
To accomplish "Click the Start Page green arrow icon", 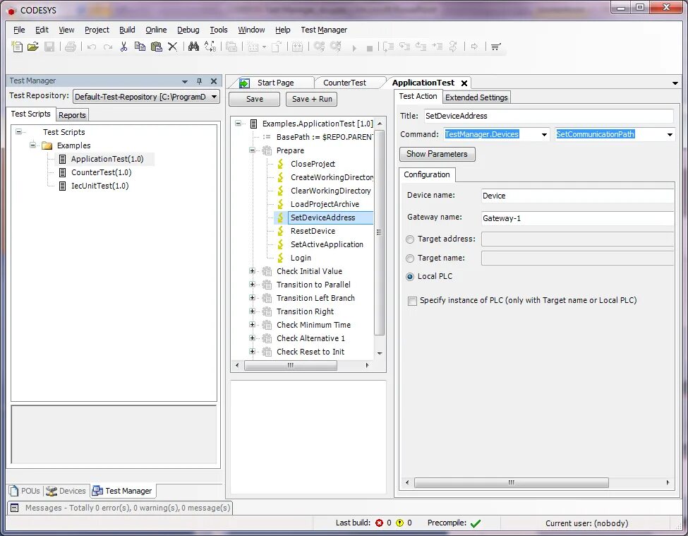I will click(244, 83).
